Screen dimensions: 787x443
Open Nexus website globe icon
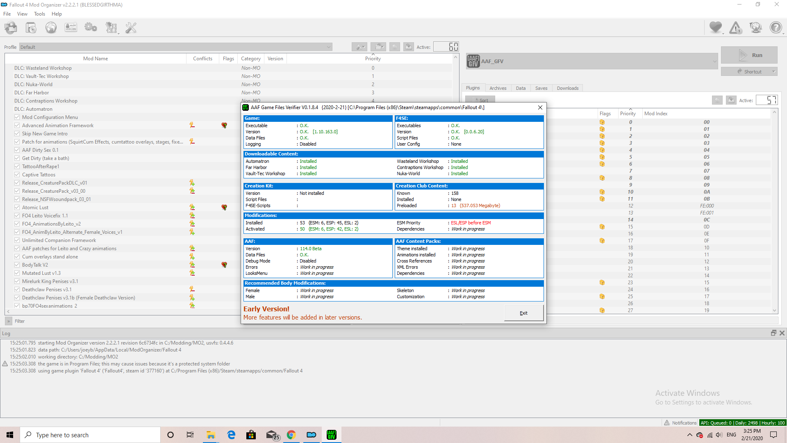tap(51, 27)
